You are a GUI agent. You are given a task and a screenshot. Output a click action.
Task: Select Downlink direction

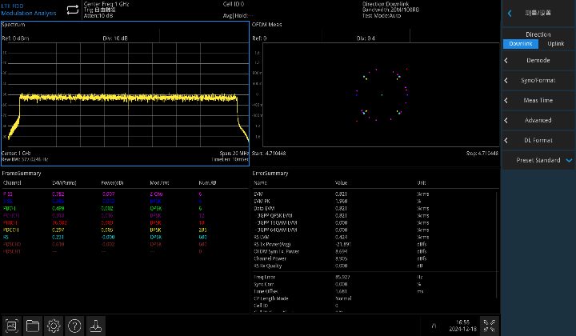coord(521,44)
